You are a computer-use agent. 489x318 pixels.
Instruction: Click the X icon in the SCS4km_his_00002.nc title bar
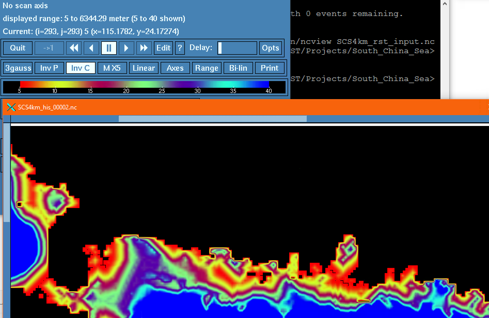coord(11,107)
